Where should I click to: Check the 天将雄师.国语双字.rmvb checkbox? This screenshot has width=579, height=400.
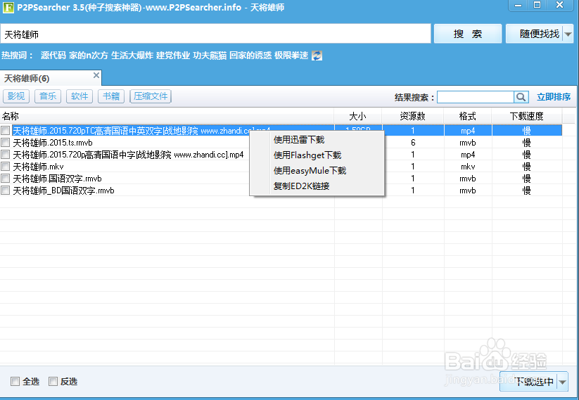point(6,179)
